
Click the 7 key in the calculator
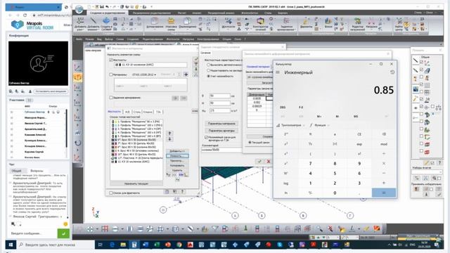310,164
